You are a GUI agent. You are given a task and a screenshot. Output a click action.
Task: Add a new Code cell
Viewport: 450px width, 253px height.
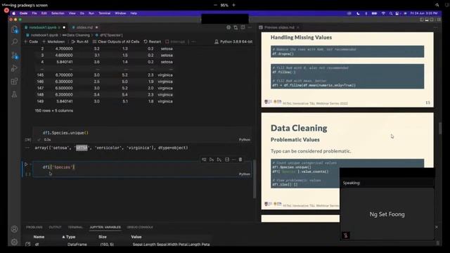pyautogui.click(x=31, y=41)
